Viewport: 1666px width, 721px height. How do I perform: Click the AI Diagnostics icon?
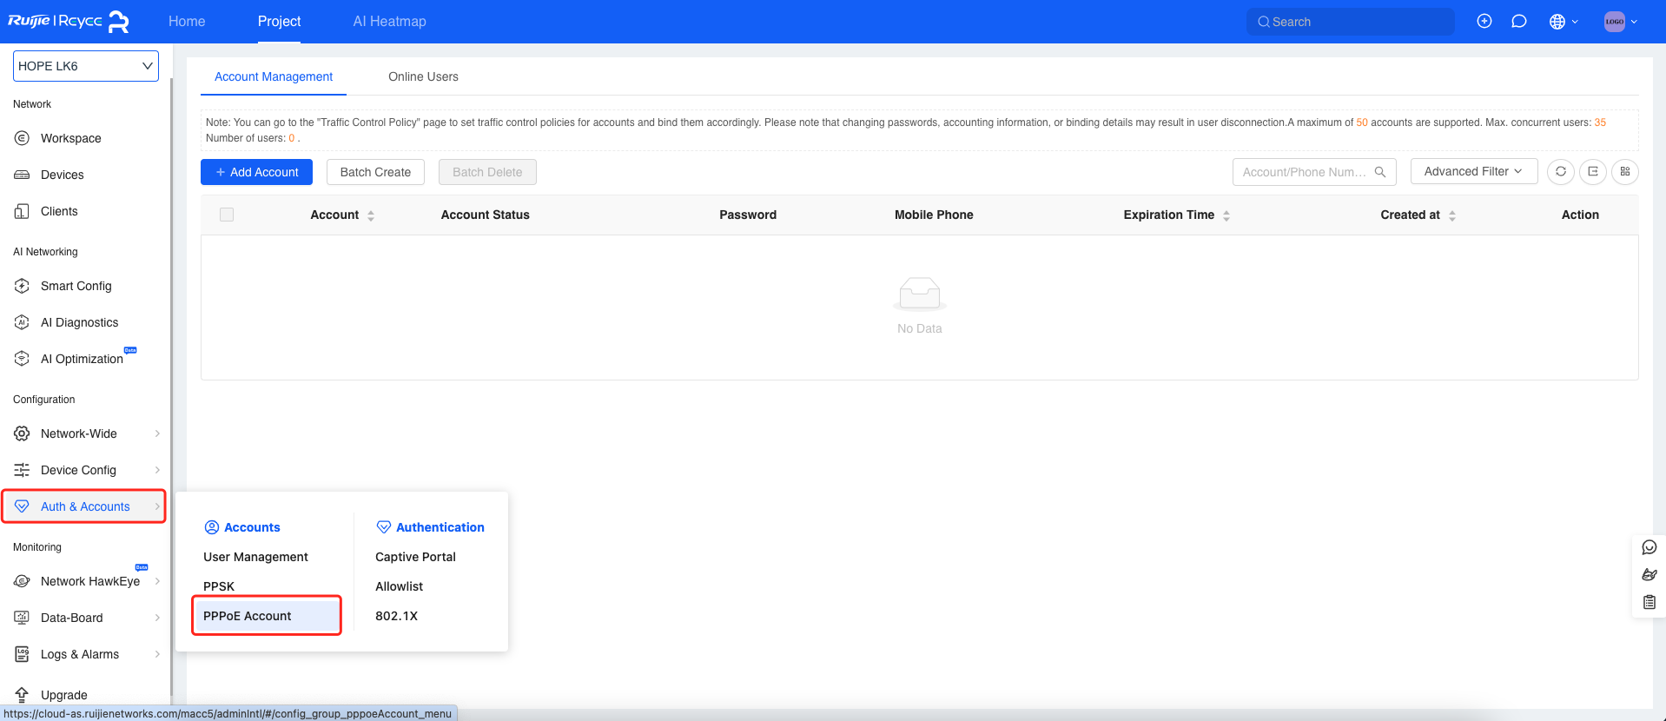pyautogui.click(x=23, y=322)
